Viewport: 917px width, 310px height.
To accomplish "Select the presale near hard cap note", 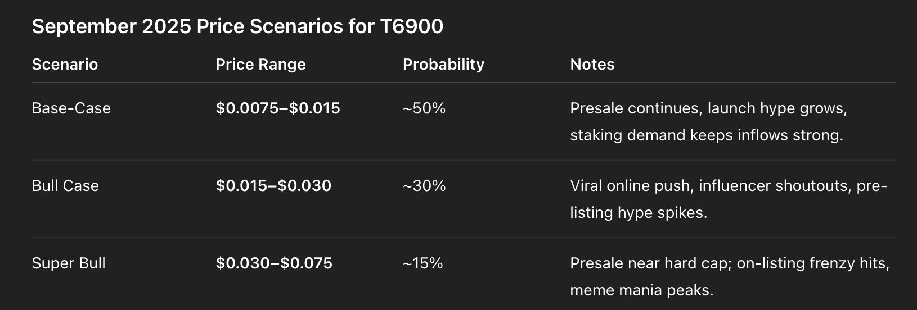I will tap(730, 276).
